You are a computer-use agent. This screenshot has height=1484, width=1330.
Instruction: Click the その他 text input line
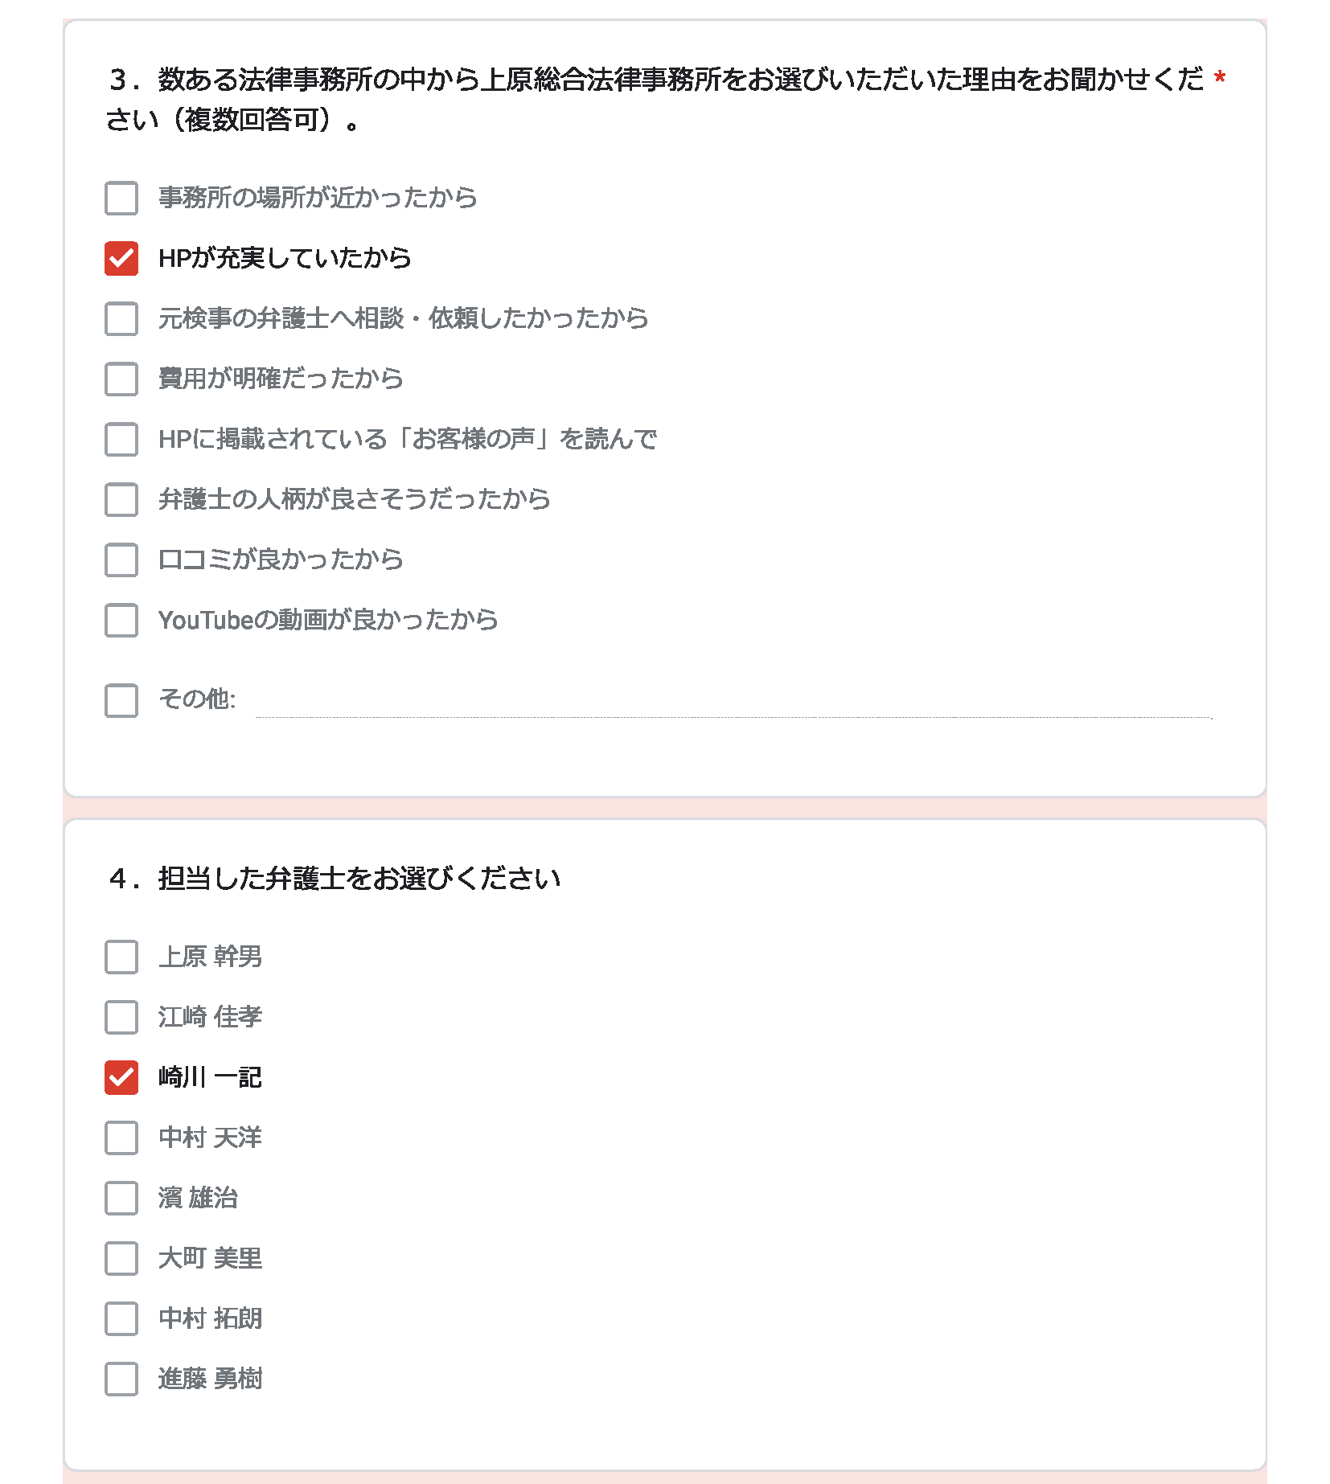pyautogui.click(x=733, y=702)
